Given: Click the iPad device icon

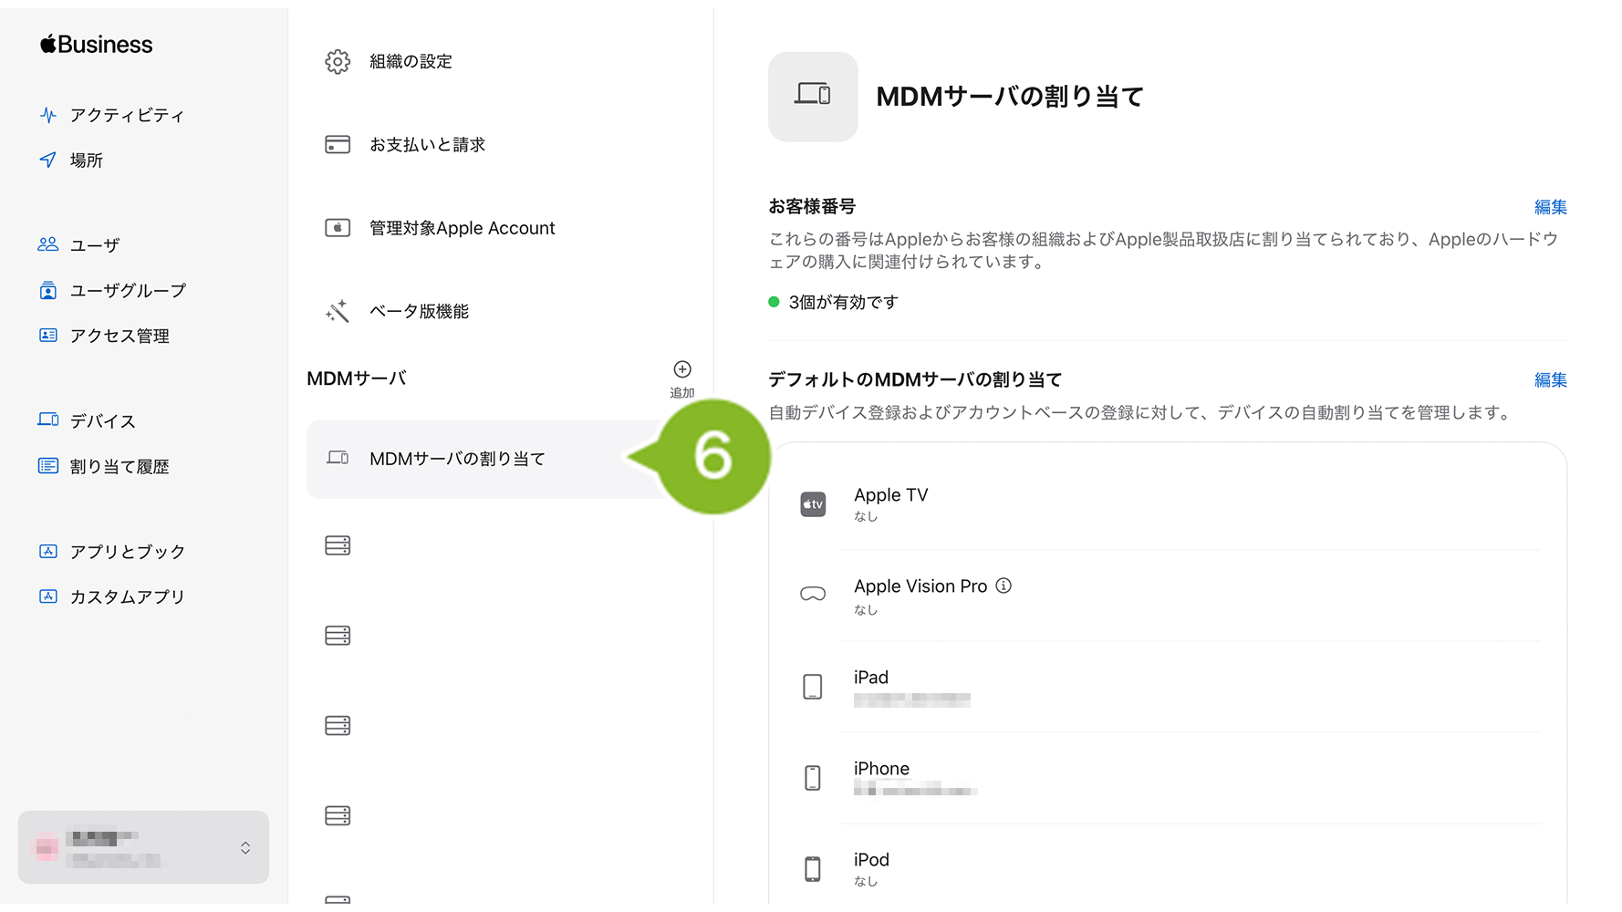Looking at the screenshot, I should (x=813, y=687).
